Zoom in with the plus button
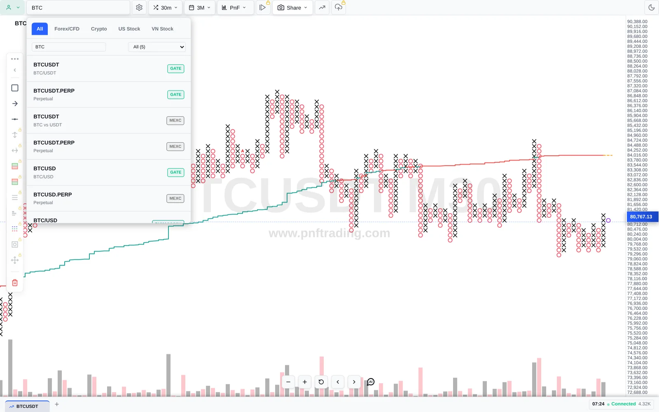The height and width of the screenshot is (412, 659). pyautogui.click(x=305, y=382)
